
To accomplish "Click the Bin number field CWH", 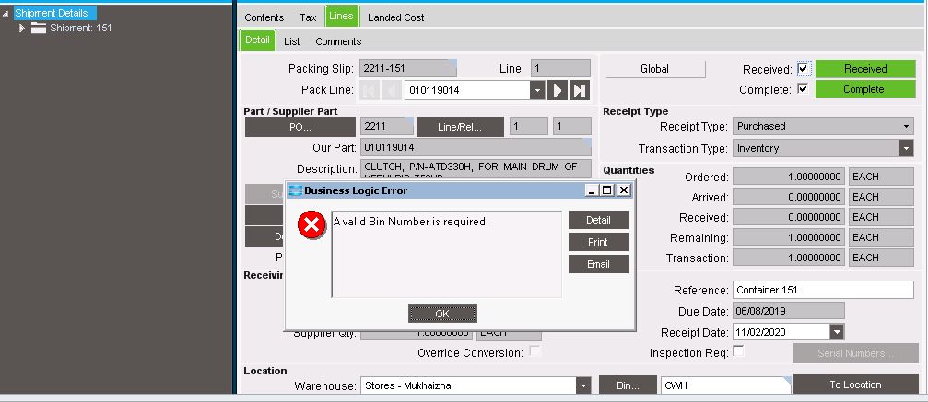I will click(x=725, y=385).
